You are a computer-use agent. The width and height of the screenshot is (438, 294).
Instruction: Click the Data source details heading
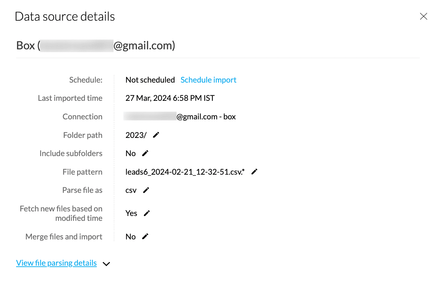tap(65, 16)
